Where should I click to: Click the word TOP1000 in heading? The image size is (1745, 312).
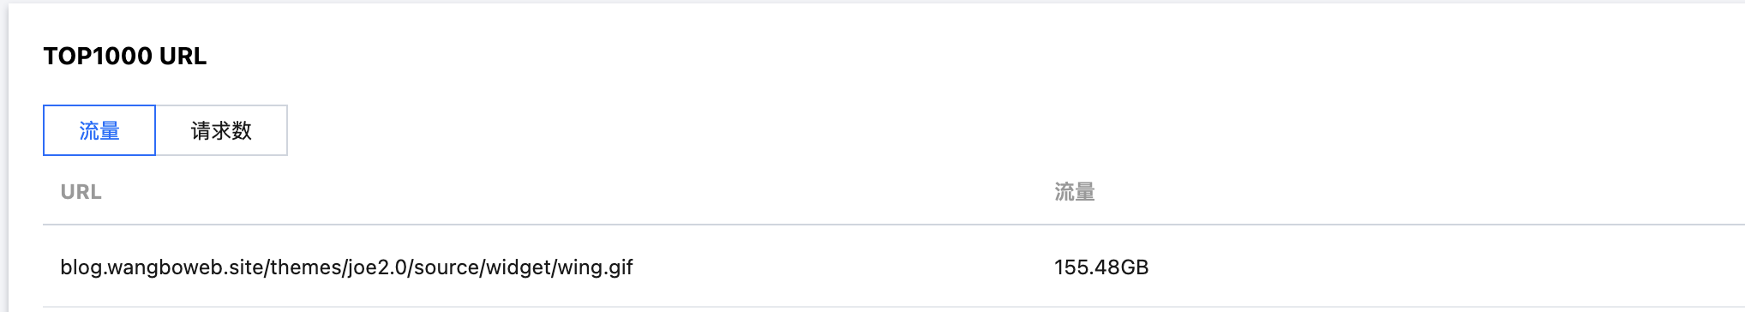98,57
